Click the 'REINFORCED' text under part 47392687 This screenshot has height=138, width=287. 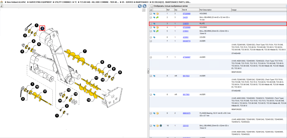pos(236,72)
